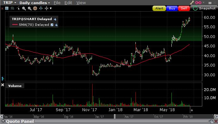
Task: Select the trendline pointer tool
Action: tap(18, 8)
